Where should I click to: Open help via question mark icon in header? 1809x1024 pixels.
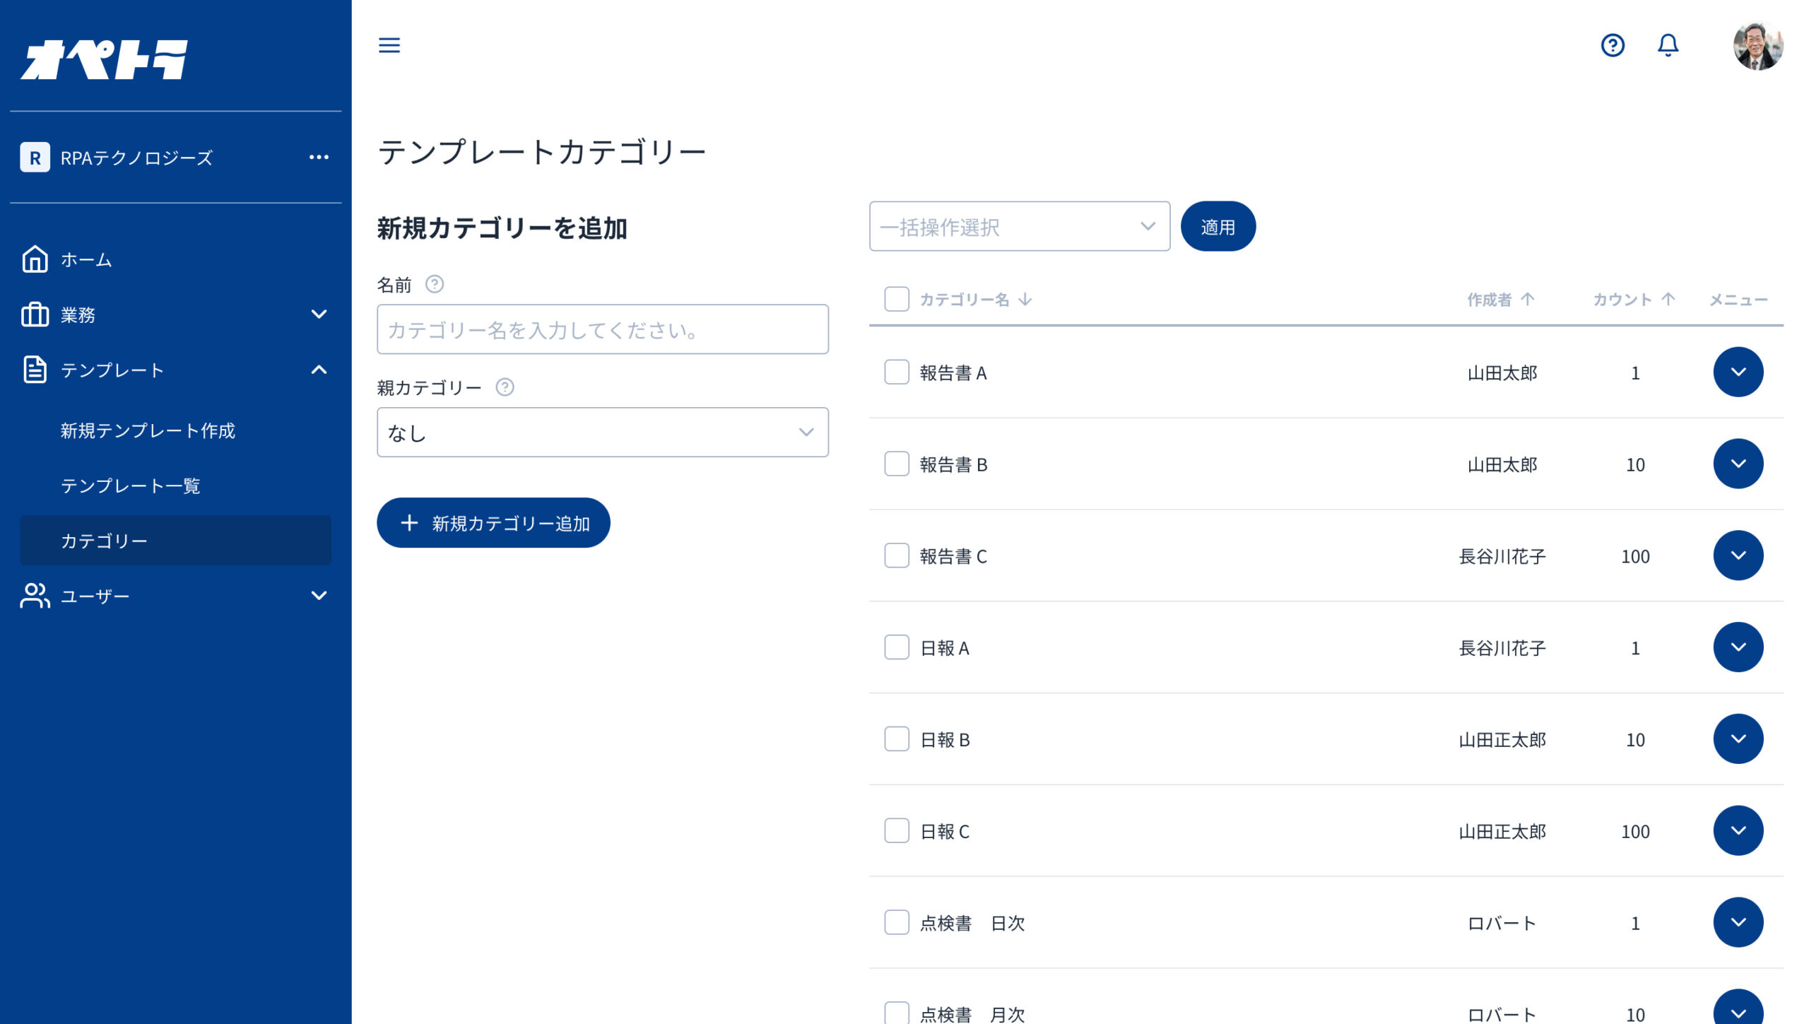(1613, 45)
